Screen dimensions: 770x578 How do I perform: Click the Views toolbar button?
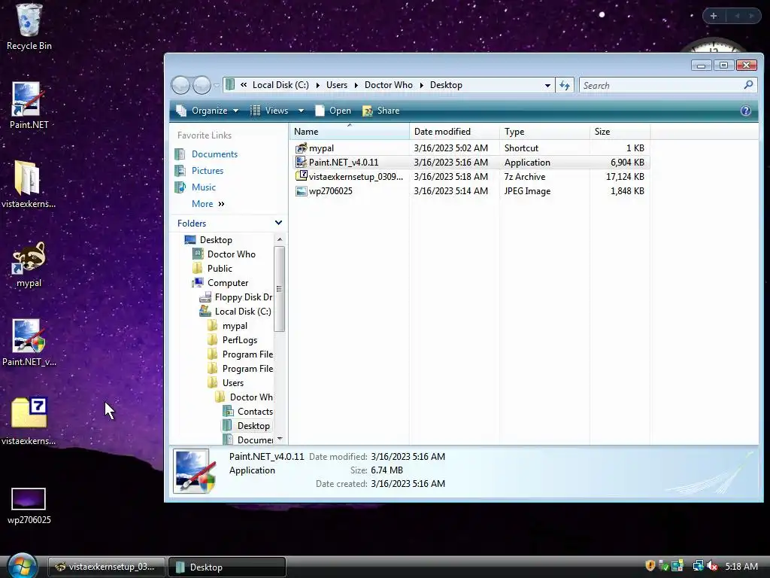click(x=269, y=111)
